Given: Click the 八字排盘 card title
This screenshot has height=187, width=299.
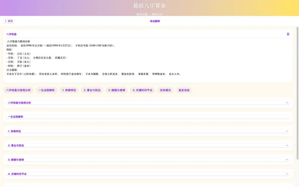Looking at the screenshot, I should click(x=11, y=34).
